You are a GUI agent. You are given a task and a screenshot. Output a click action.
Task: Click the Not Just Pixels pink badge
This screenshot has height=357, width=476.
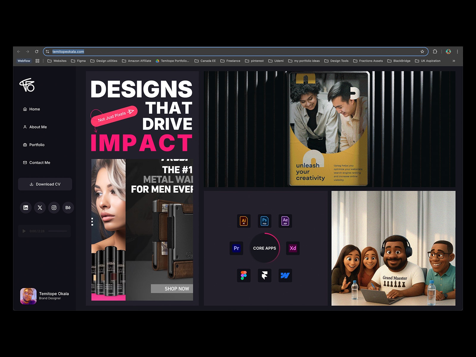(x=114, y=116)
